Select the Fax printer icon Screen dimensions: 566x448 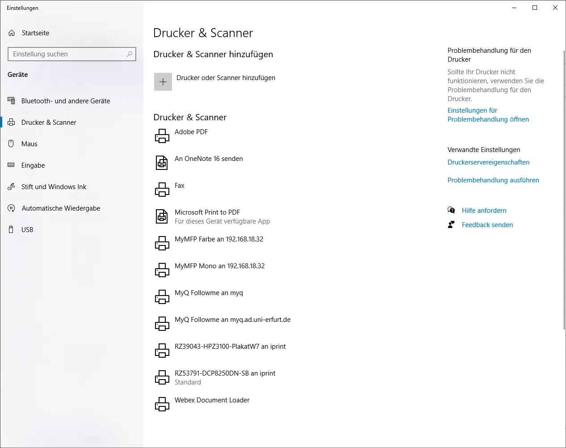tap(162, 190)
